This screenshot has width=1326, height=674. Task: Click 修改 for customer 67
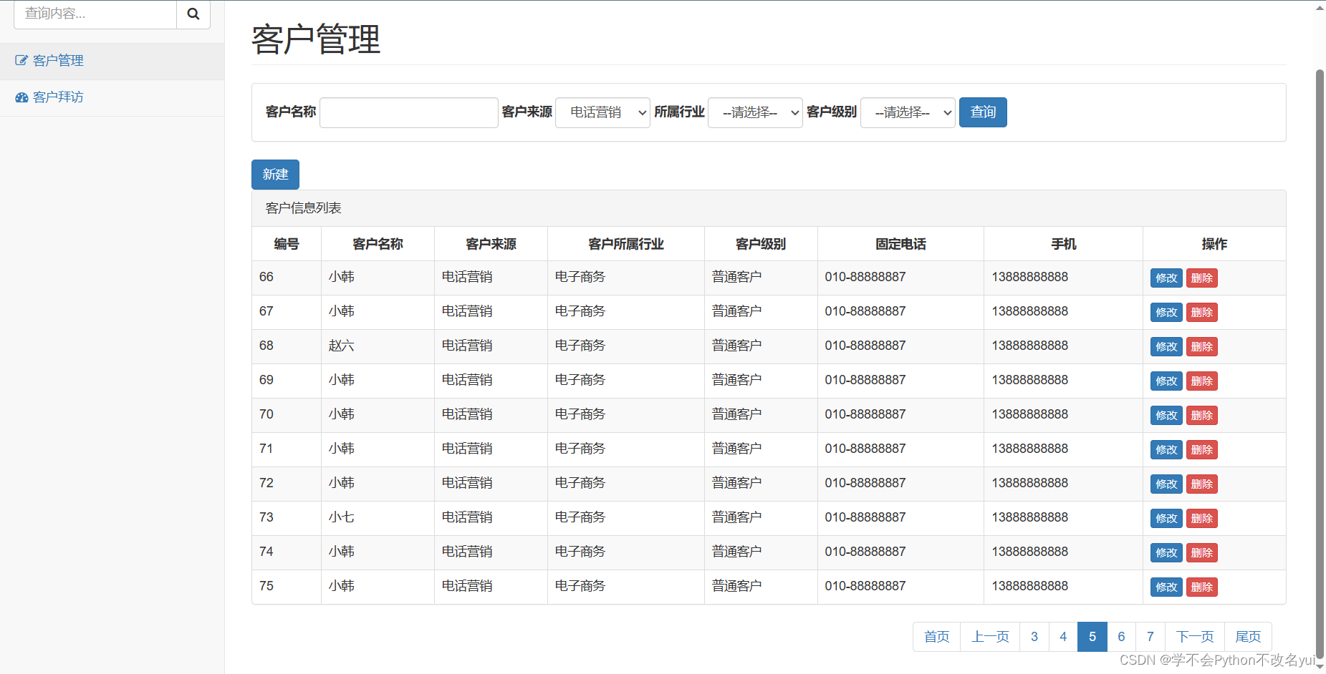click(1166, 313)
